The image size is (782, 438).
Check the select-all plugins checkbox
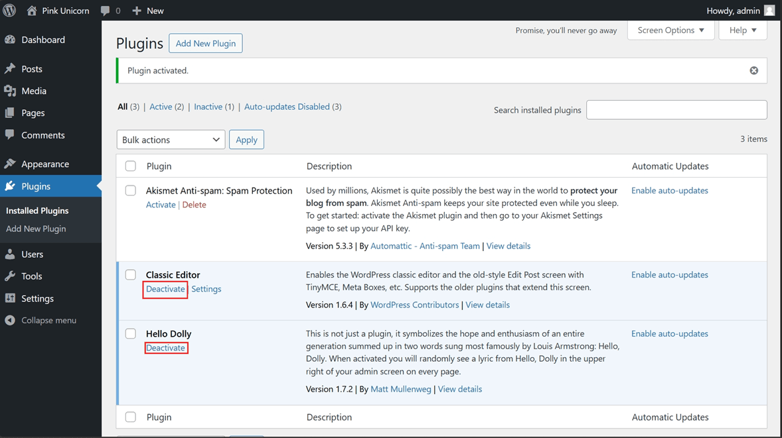tap(130, 166)
